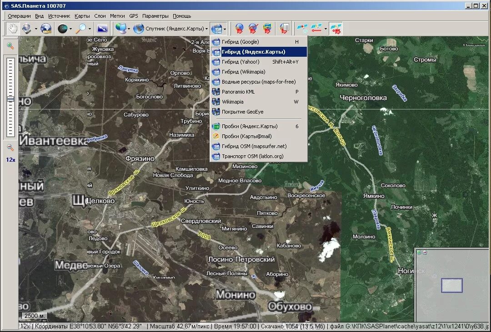Click the Масштаб 42,67м/пикс. status entry

tap(180, 327)
